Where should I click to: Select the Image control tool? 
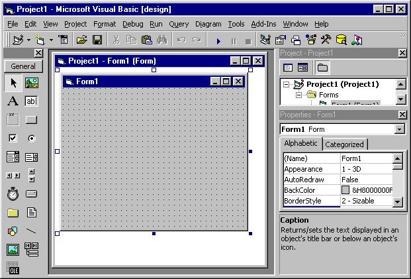click(x=13, y=250)
